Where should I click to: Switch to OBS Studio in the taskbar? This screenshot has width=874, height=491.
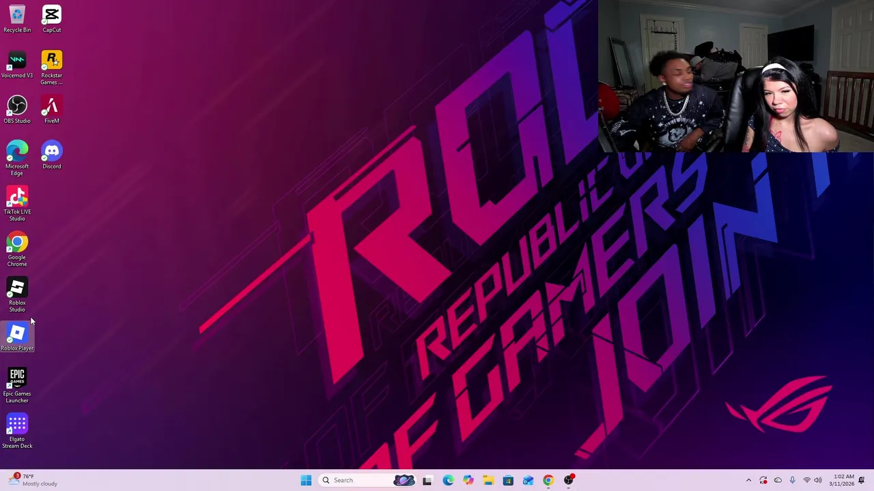click(569, 480)
